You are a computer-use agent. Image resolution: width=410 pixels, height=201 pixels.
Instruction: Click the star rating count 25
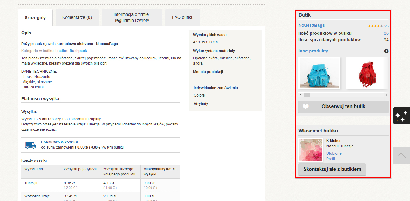(386, 26)
